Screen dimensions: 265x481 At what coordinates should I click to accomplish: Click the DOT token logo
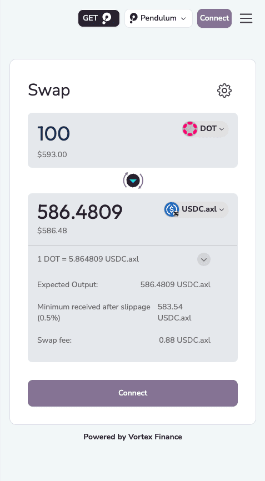[190, 129]
